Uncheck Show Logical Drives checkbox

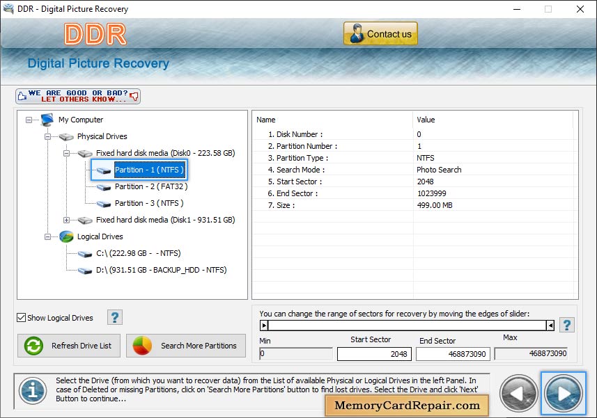(22, 318)
